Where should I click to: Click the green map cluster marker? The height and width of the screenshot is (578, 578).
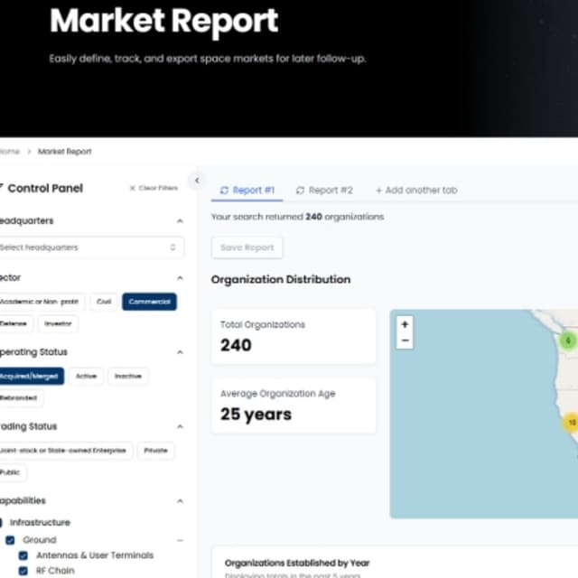[568, 340]
